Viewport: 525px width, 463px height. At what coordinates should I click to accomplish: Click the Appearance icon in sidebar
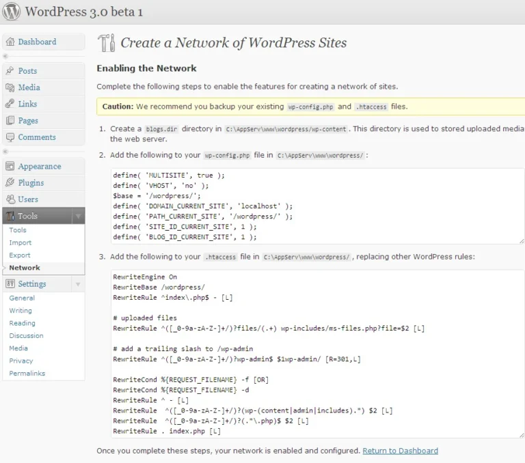(10, 166)
